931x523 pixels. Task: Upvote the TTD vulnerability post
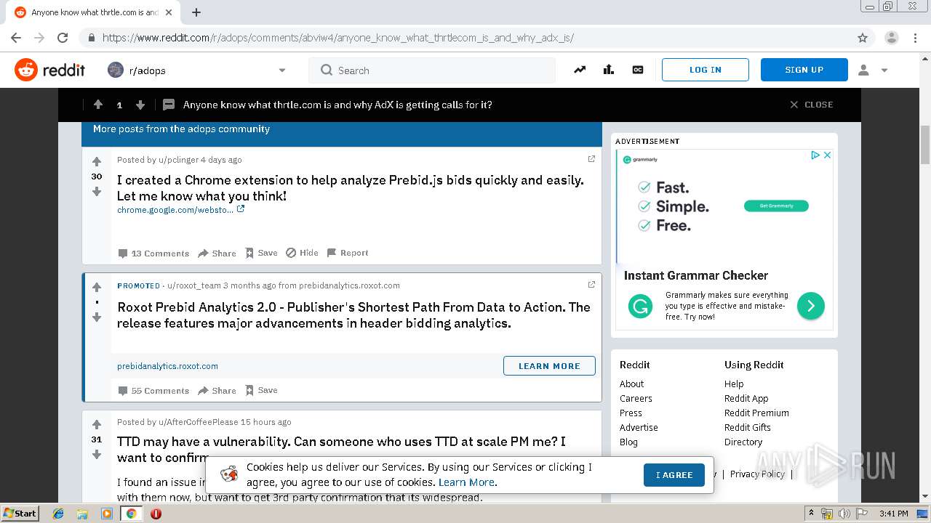tap(96, 424)
